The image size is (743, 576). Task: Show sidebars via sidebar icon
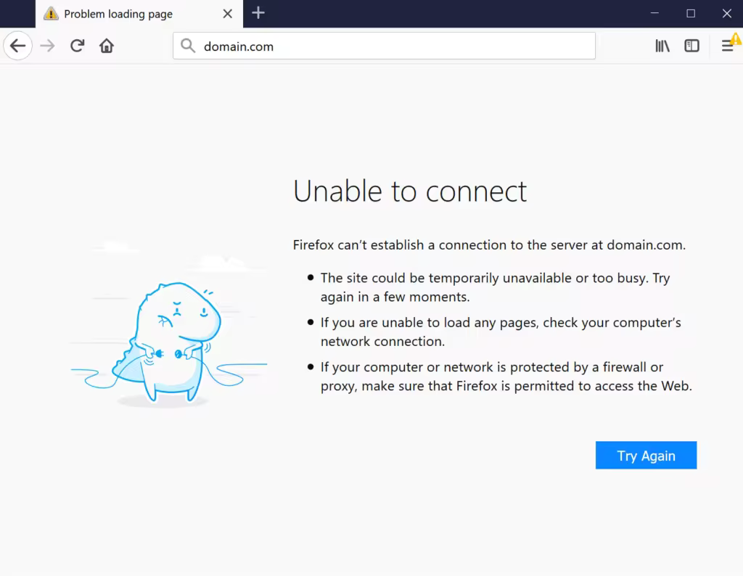tap(691, 46)
